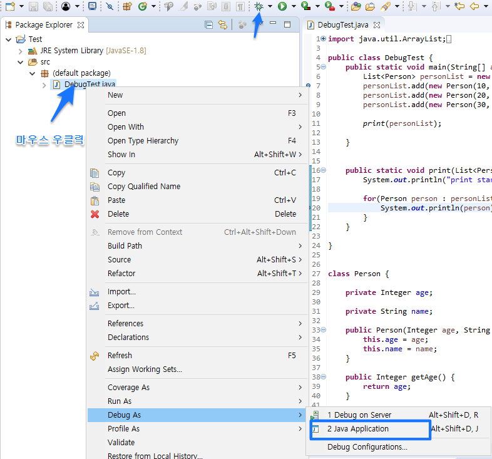Open the Debug button dropdown arrow

[x=270, y=6]
